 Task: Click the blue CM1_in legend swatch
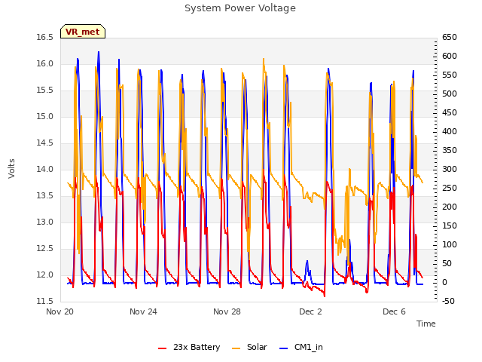(283, 348)
